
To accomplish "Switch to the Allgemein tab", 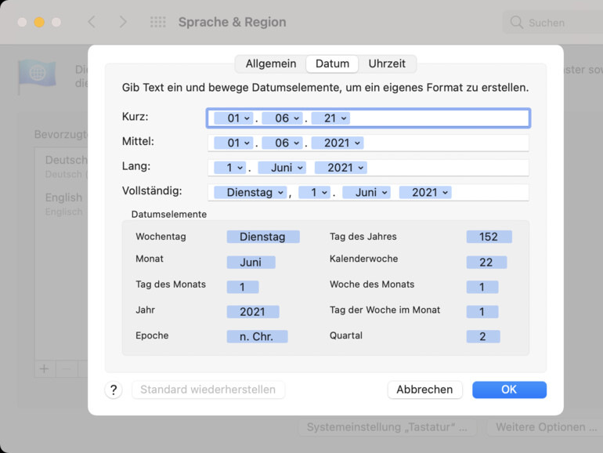I will [270, 63].
